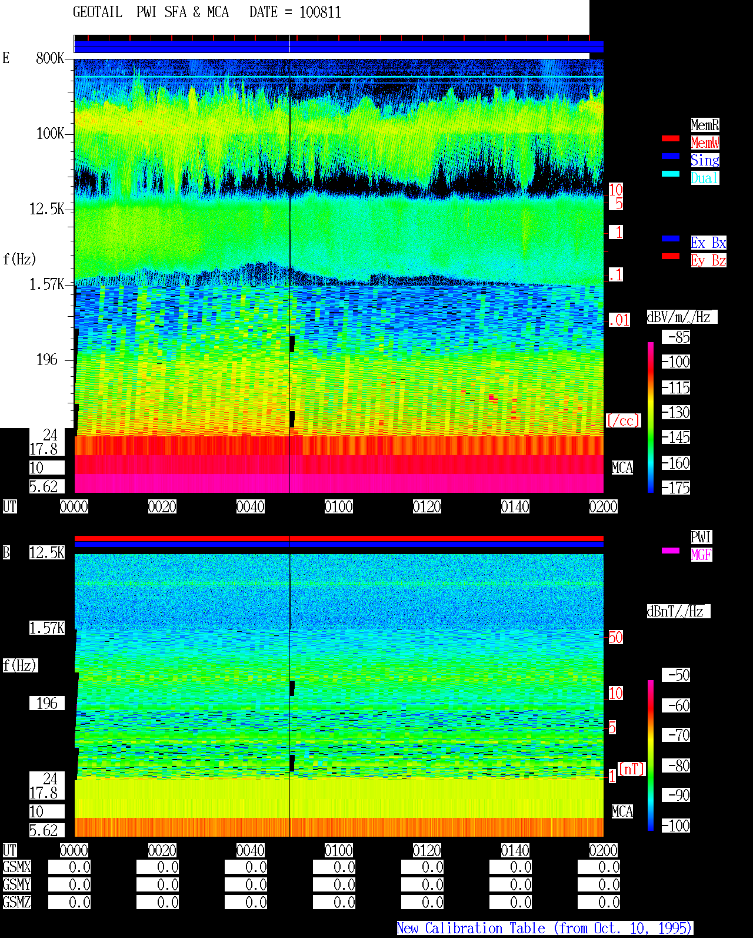This screenshot has width=753, height=938.
Task: Click the dBV/m/√Hz color scale bar
Action: click(651, 417)
